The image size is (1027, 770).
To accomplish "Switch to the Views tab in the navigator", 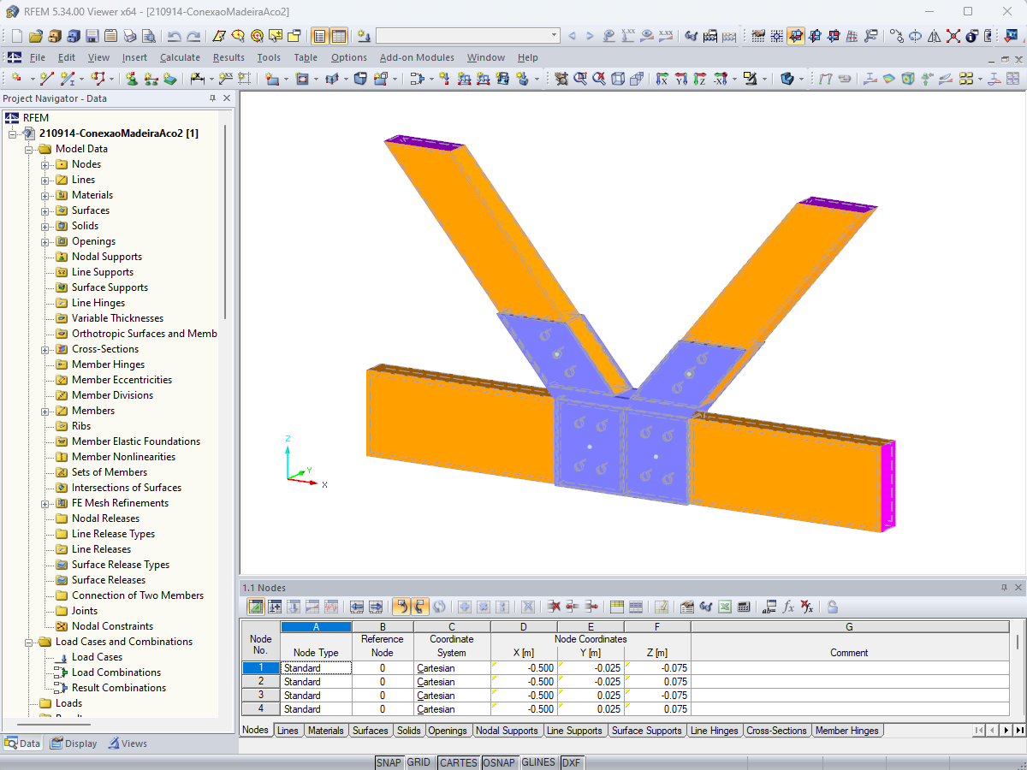I will (x=127, y=743).
